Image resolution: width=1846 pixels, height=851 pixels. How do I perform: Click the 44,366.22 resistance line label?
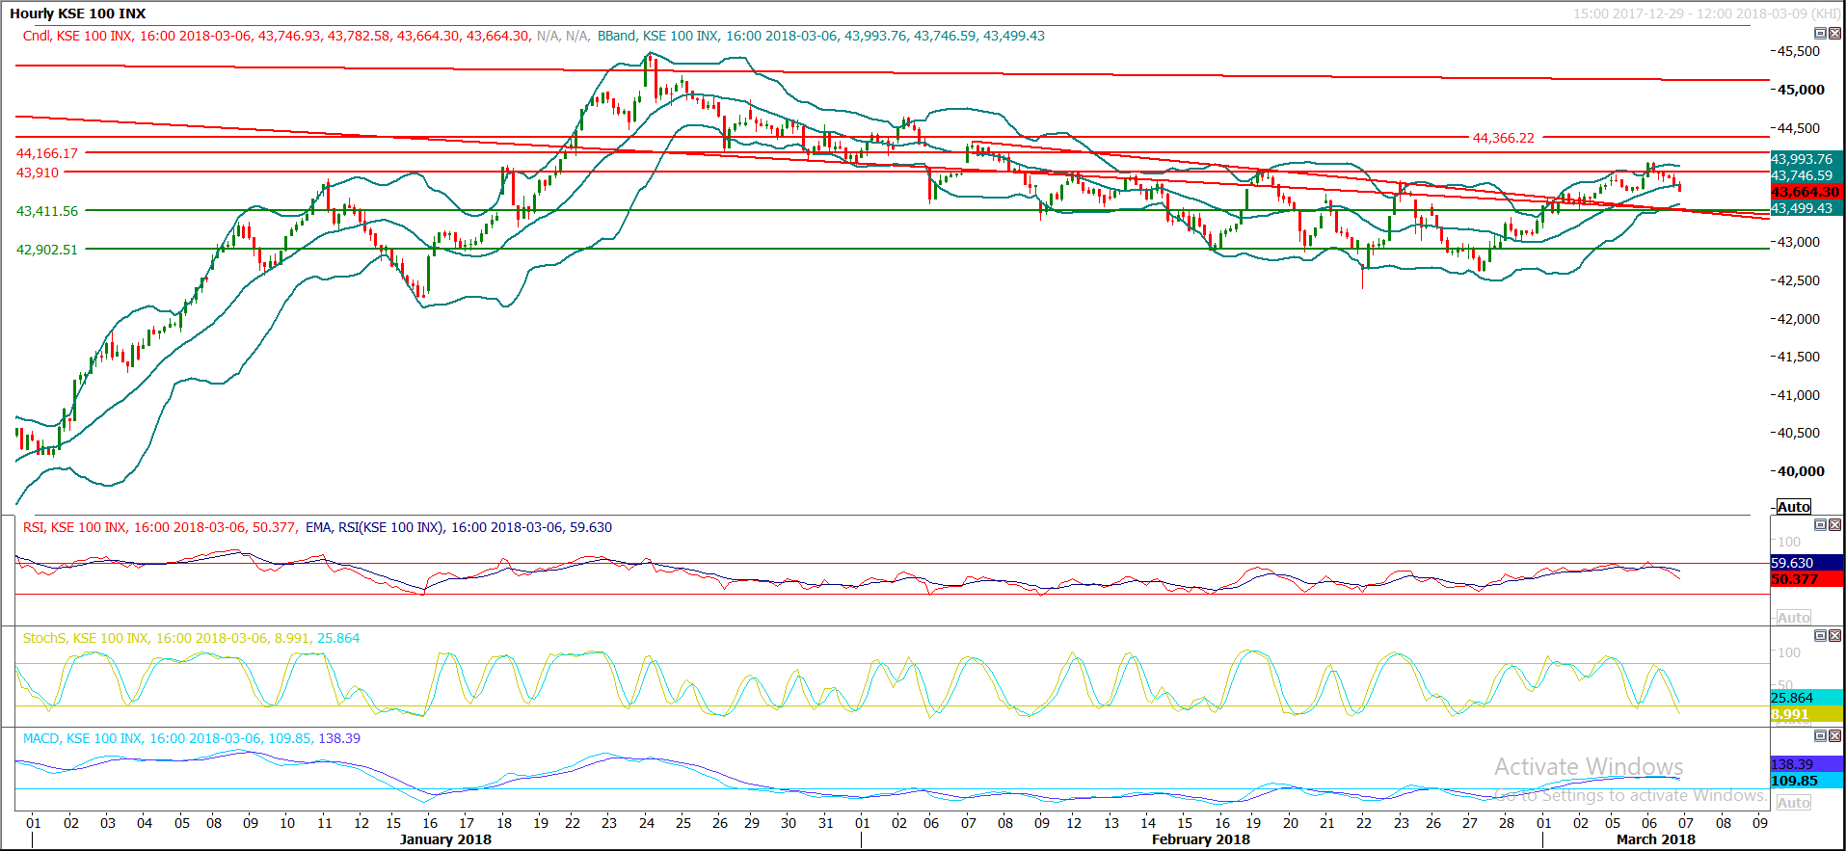coord(1503,138)
